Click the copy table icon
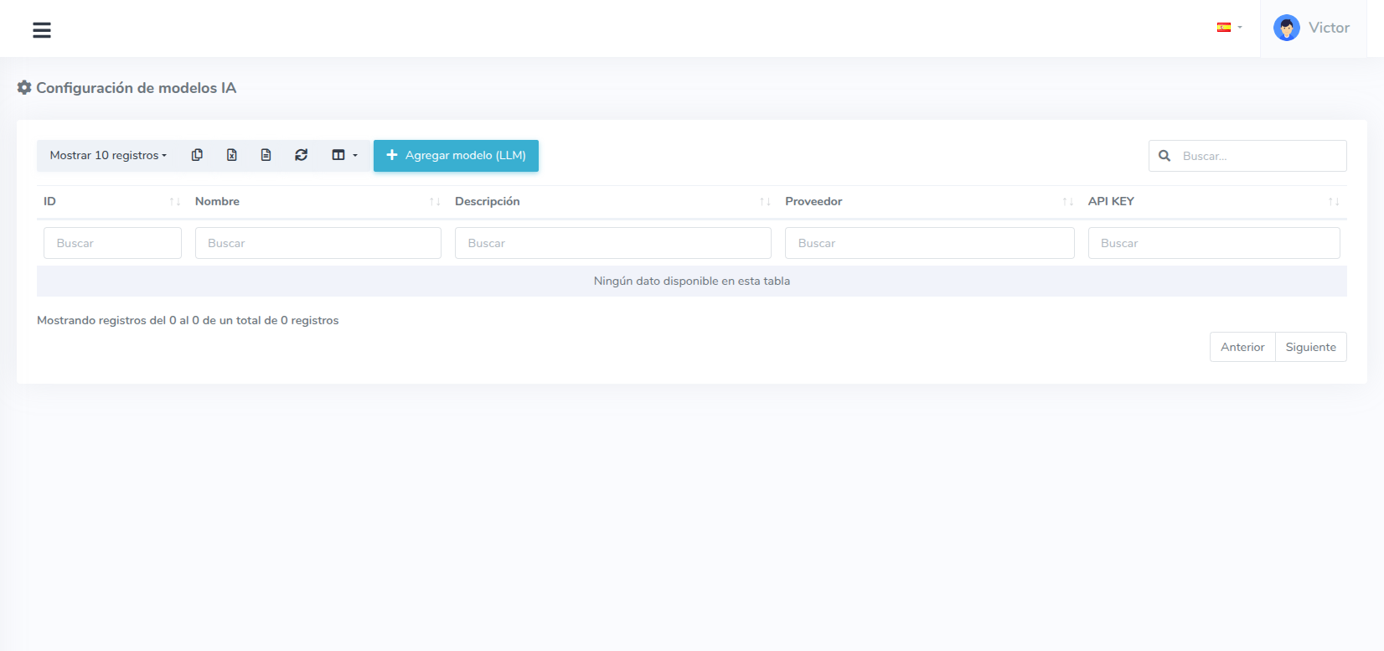 (197, 155)
